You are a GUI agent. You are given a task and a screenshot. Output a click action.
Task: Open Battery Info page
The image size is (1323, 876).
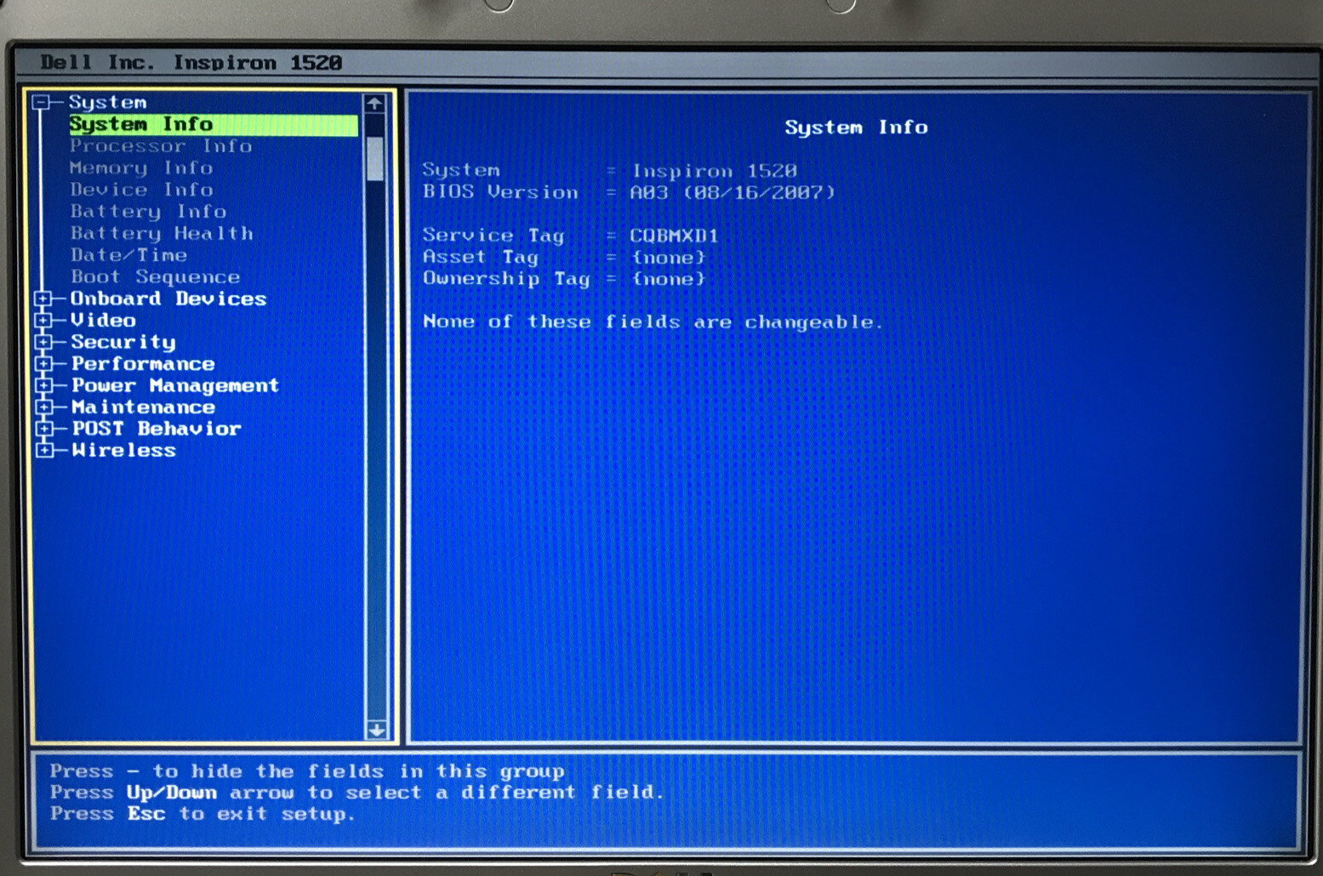click(148, 212)
